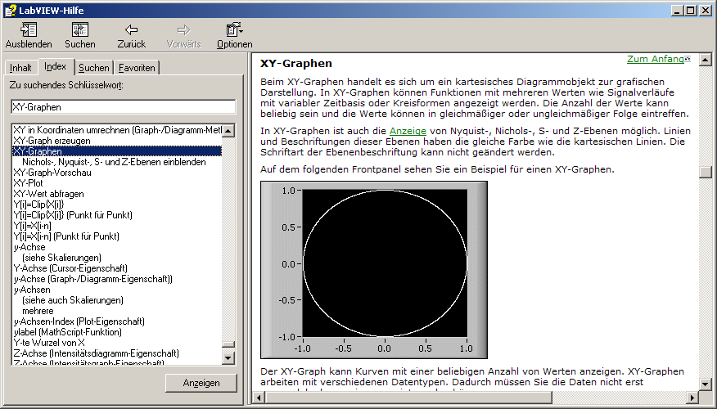Select 'Y[i]=Clip{X[i]} (Punkt für Punkt)' entry

(117, 215)
